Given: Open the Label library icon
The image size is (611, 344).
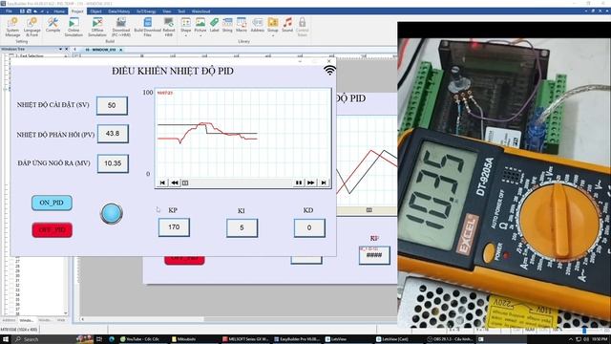Looking at the screenshot, I should [214, 25].
